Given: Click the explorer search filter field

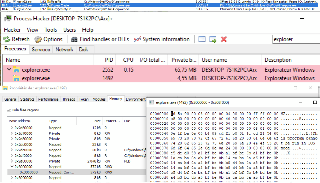Looking at the screenshot, I should click(296, 39).
